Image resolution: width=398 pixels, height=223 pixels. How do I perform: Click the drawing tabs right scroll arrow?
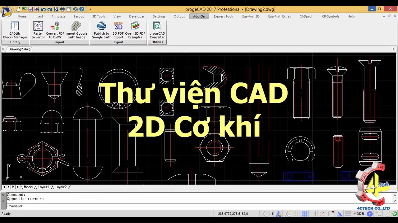click(393, 49)
